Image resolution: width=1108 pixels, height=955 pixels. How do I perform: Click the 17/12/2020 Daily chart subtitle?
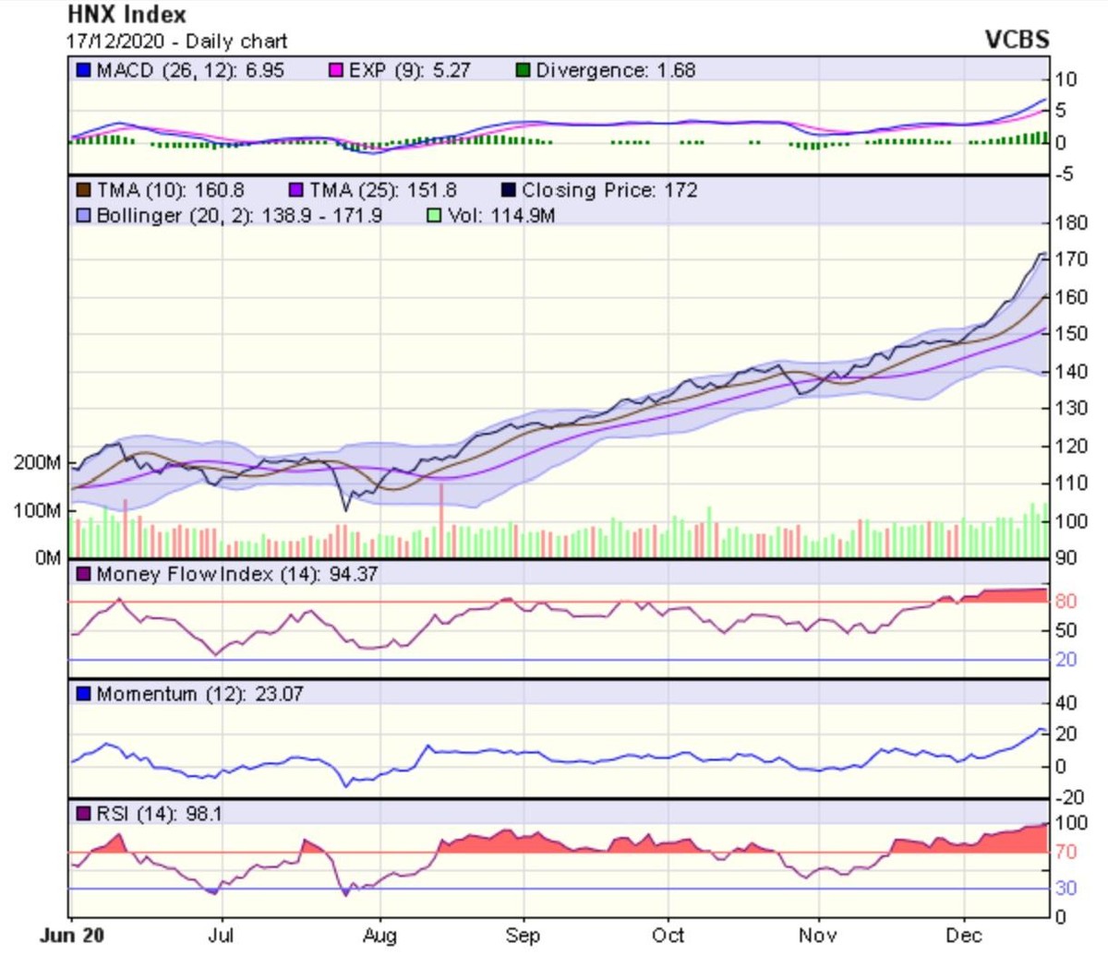click(176, 42)
